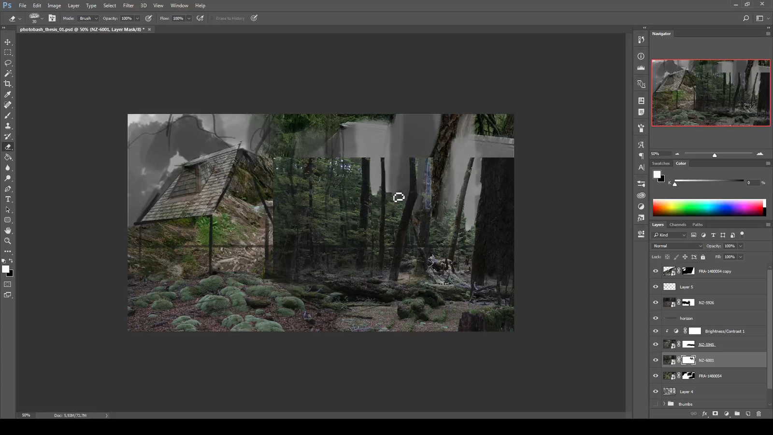Hide the NZ-5926 layer
Image resolution: width=773 pixels, height=435 pixels.
click(656, 303)
